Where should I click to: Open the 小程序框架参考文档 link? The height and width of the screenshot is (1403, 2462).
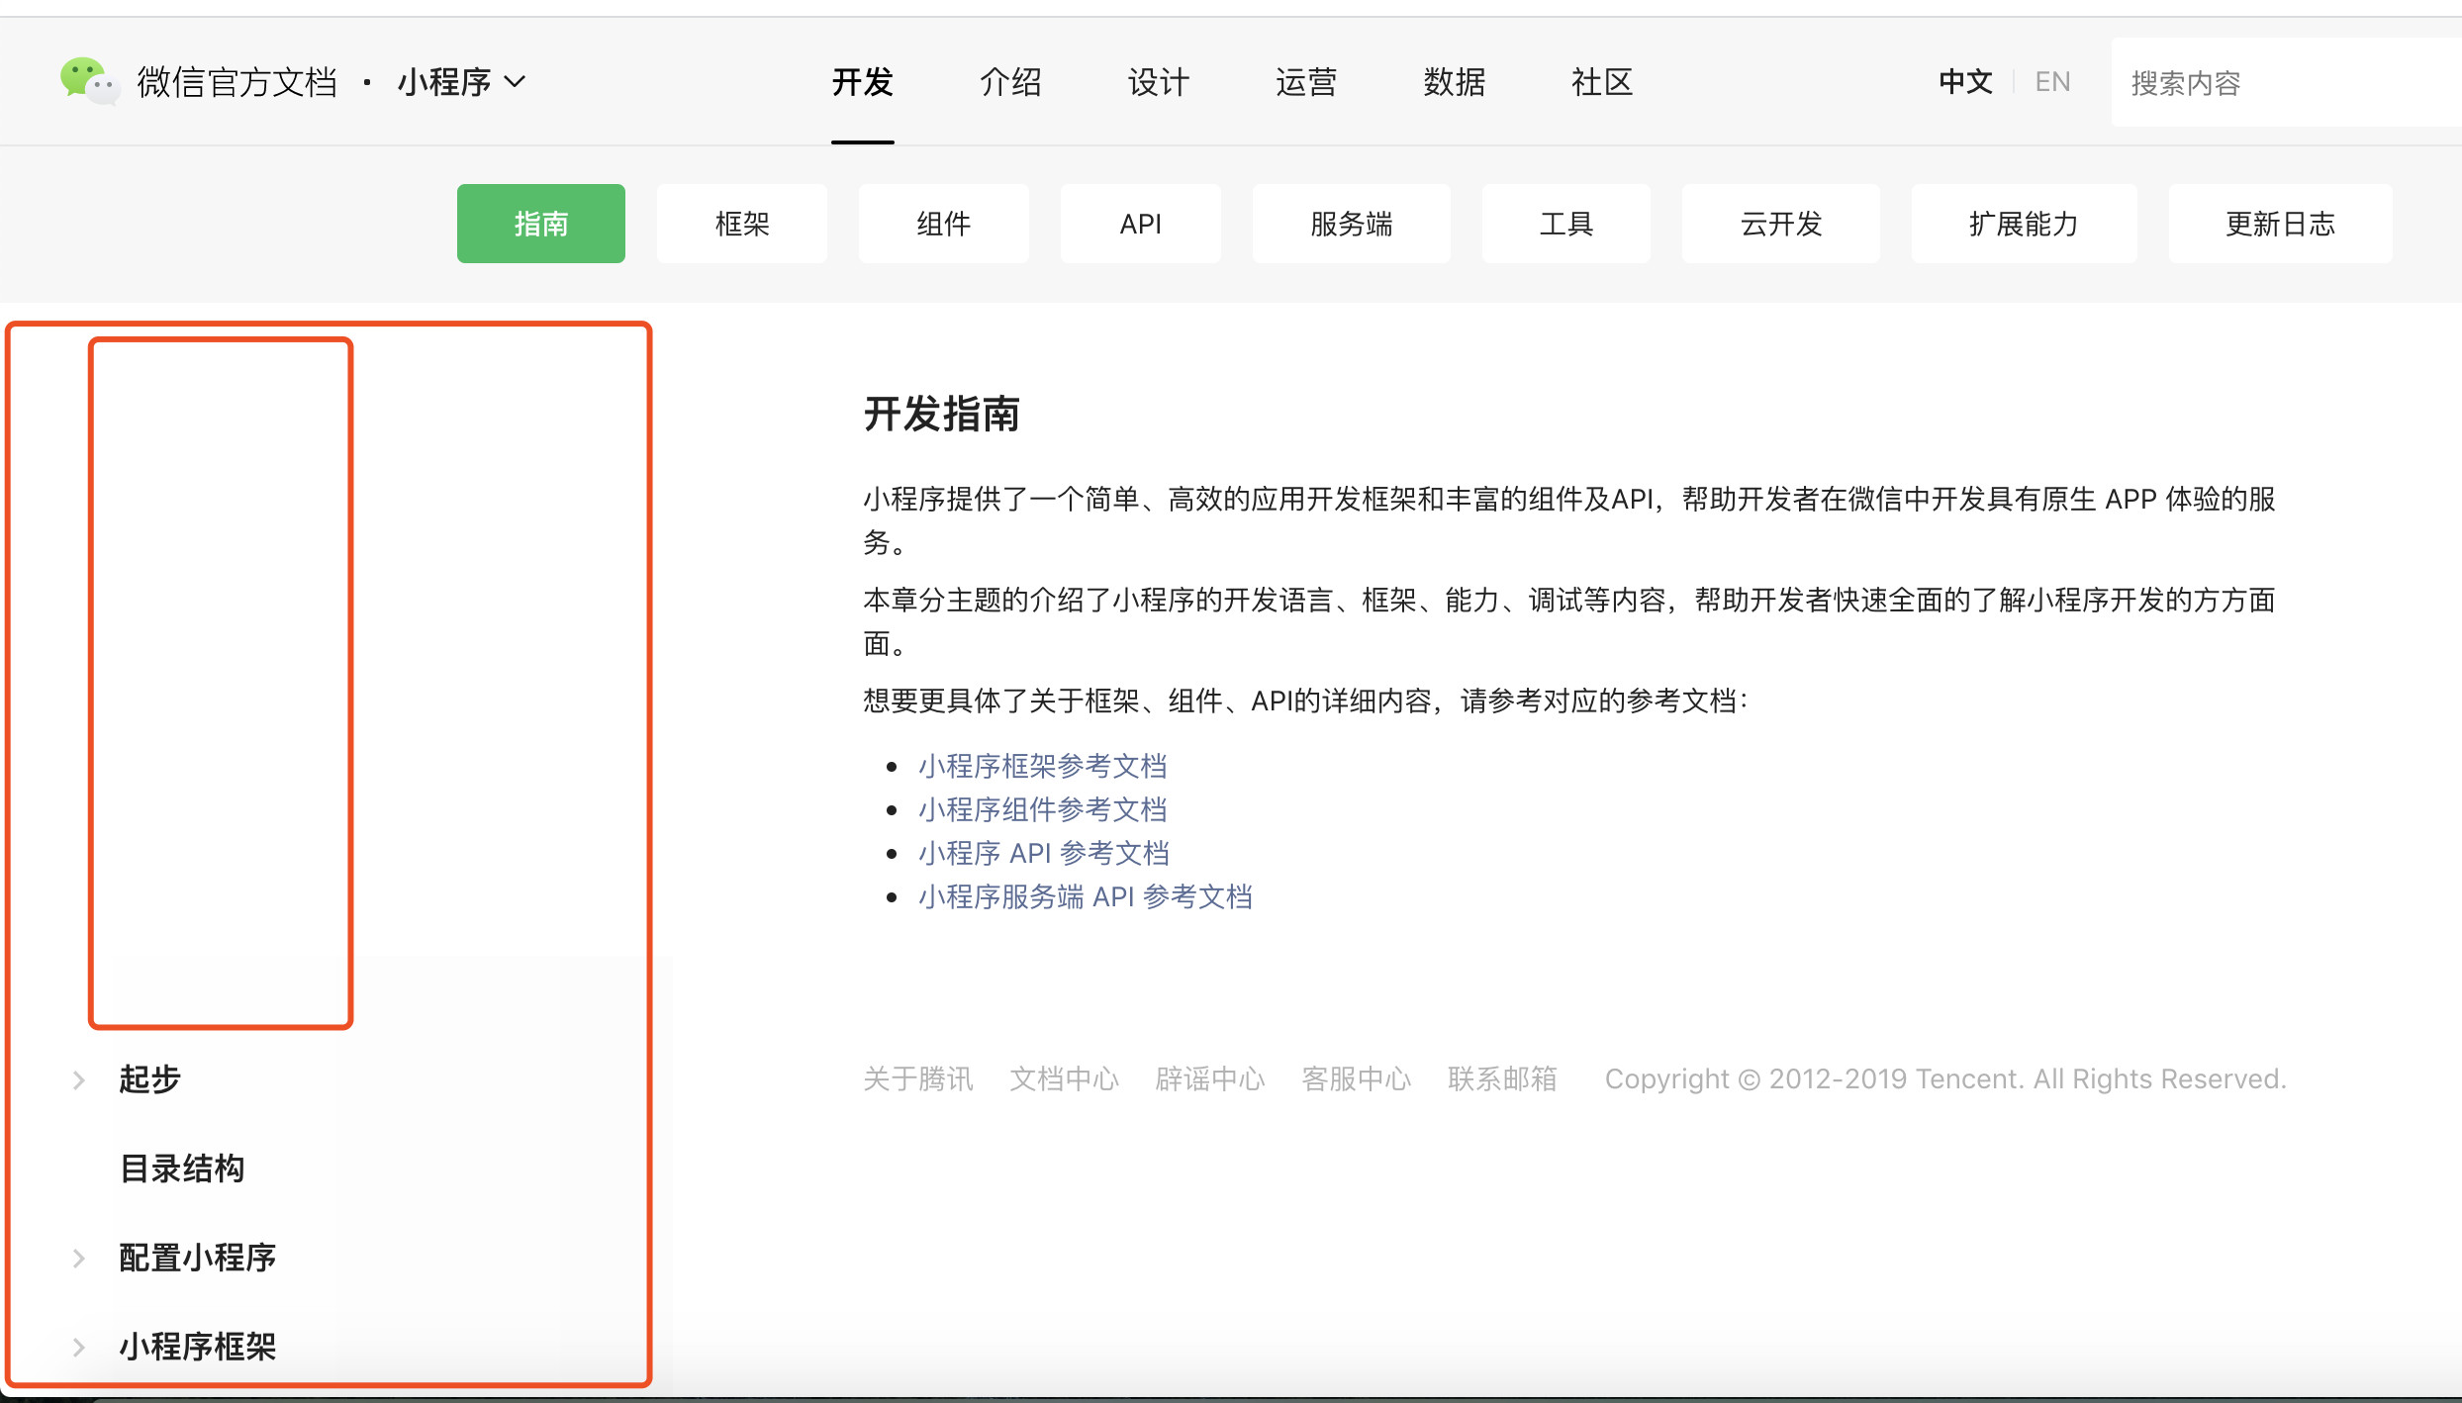coord(1042,766)
